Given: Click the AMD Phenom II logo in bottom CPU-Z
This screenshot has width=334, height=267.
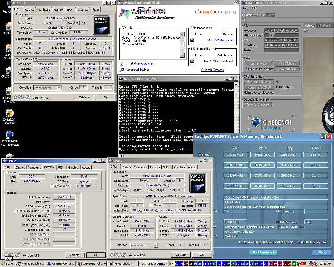Looking at the screenshot, I should 198,183.
